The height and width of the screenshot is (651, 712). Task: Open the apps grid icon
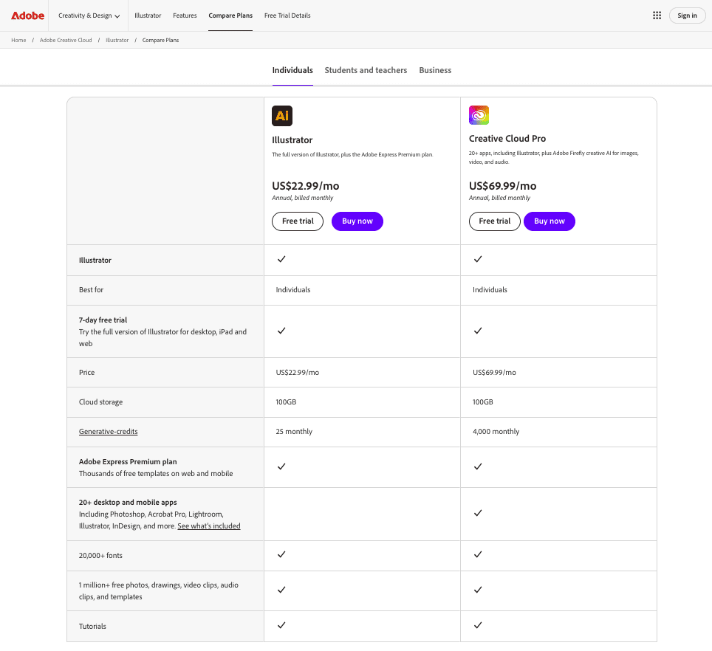pyautogui.click(x=657, y=15)
